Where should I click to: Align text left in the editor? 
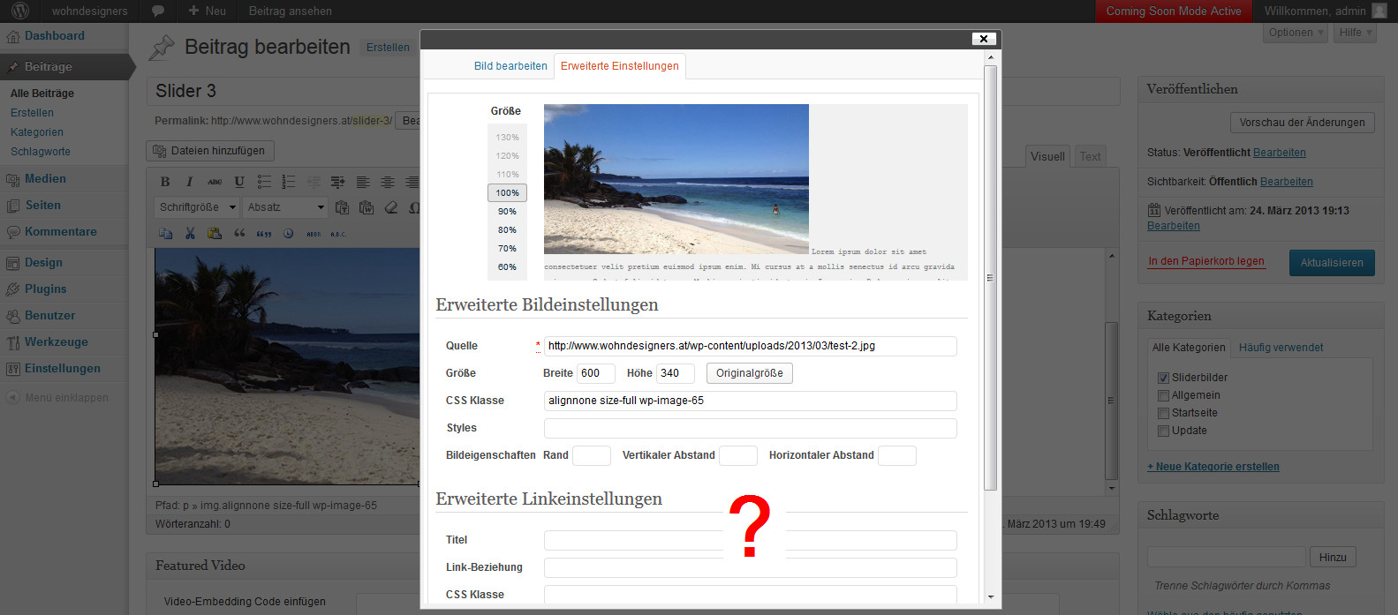[363, 182]
